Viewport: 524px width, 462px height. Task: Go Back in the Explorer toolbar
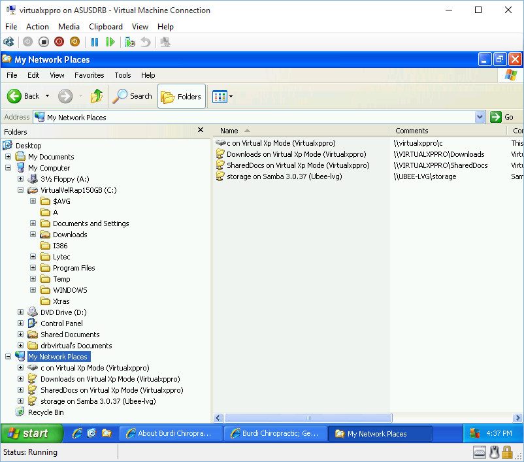[x=23, y=96]
